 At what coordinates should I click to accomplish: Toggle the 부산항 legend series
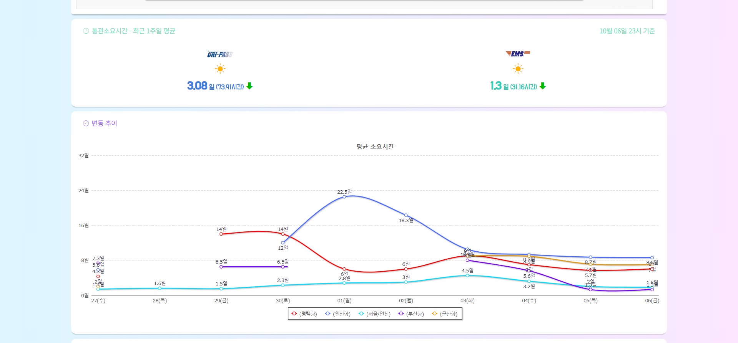[411, 314]
